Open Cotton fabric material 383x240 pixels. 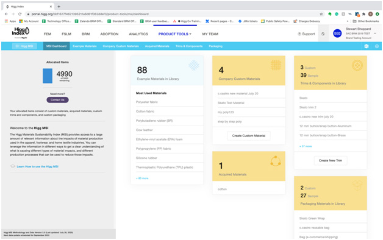pyautogui.click(x=145, y=111)
